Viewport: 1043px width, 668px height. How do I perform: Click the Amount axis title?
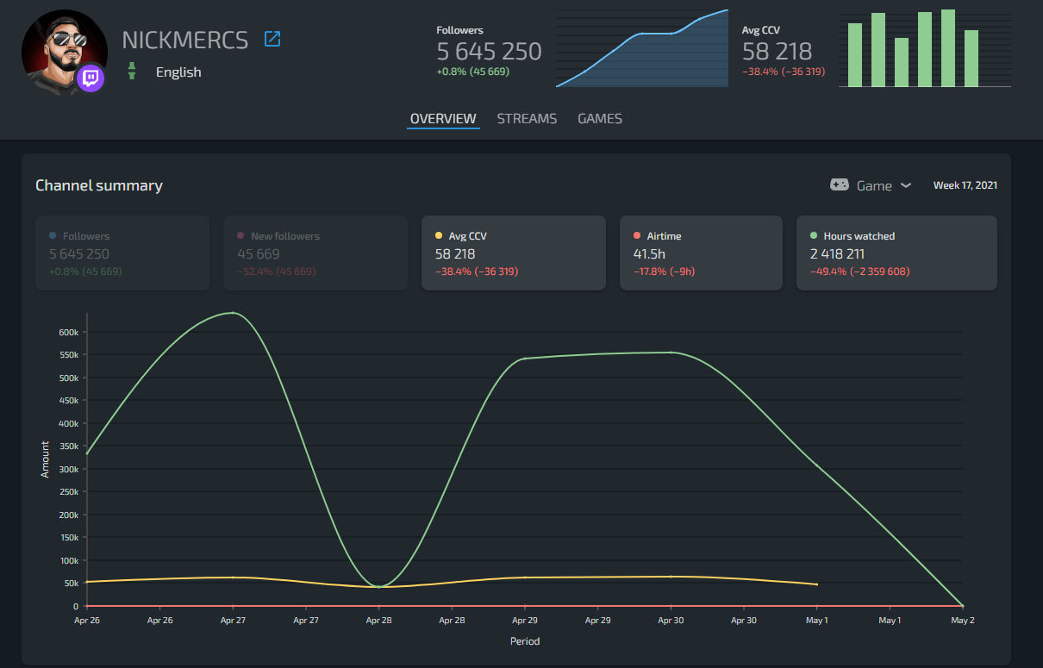(46, 459)
